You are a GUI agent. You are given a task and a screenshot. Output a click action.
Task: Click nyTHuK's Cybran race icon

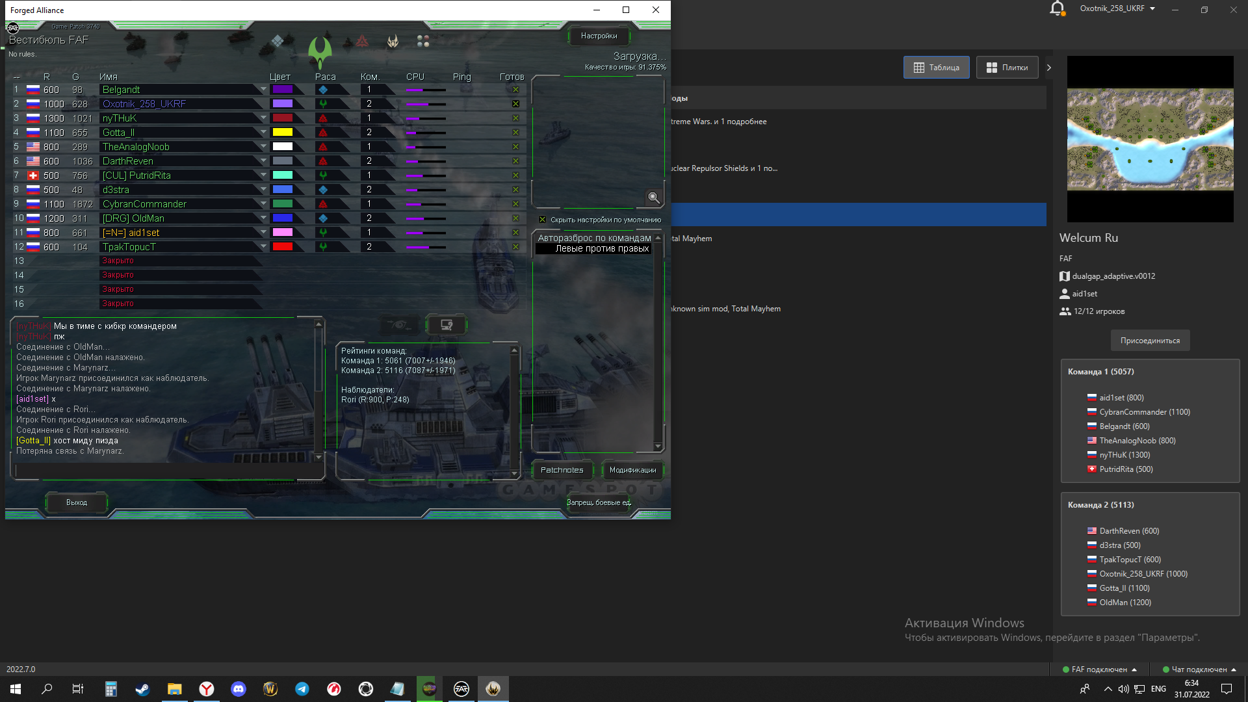[323, 118]
